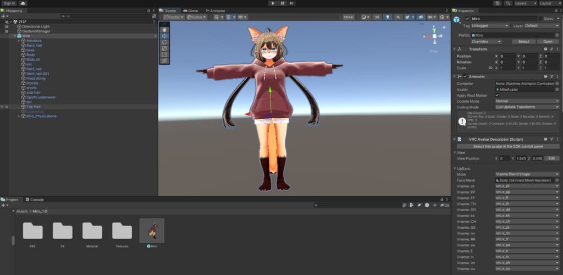563x275 pixels.
Task: Click Select this avatar in SDK control panel
Action: pyautogui.click(x=507, y=146)
